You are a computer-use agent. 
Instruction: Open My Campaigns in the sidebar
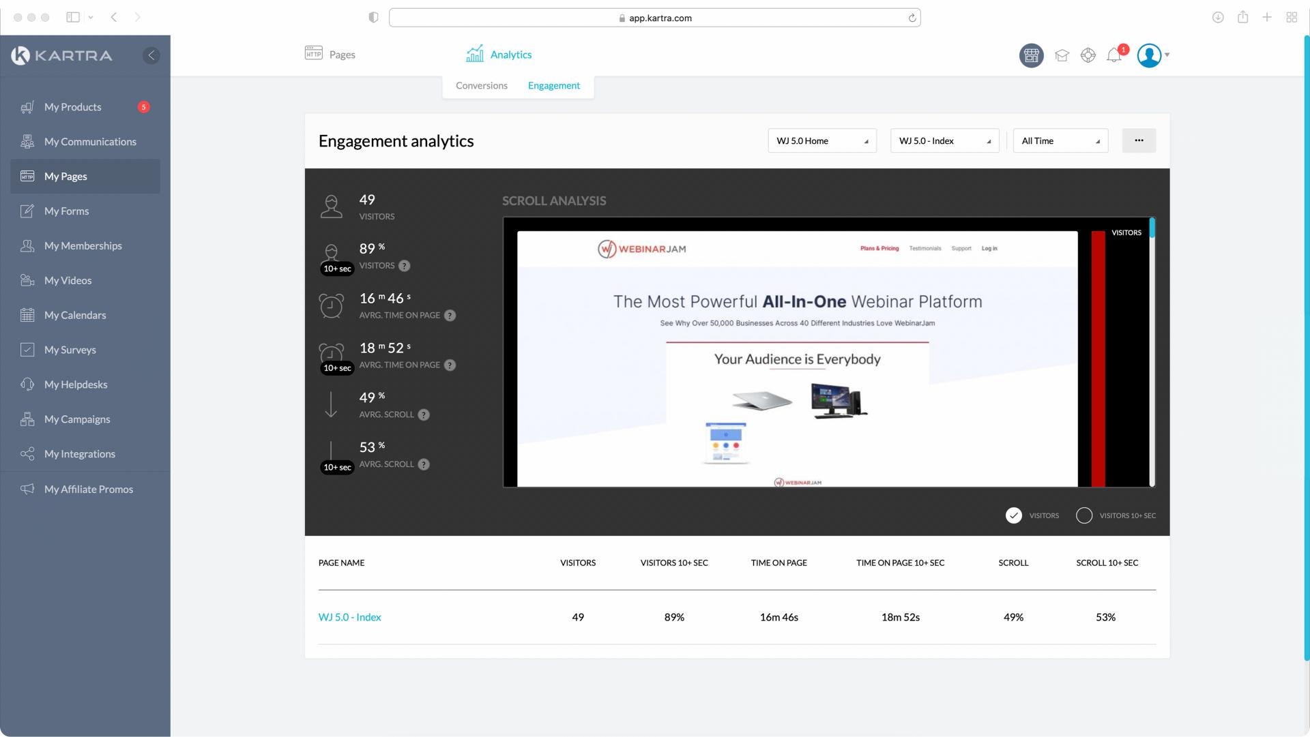[x=77, y=419]
